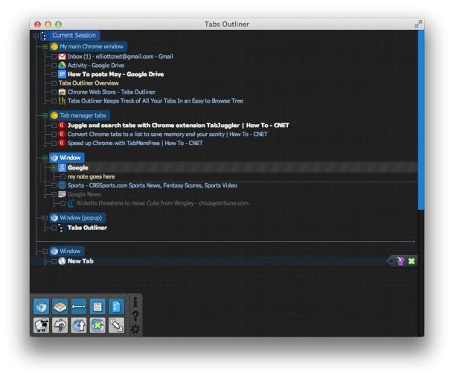
Task: Click the separator line toolbar button
Action: click(78, 307)
